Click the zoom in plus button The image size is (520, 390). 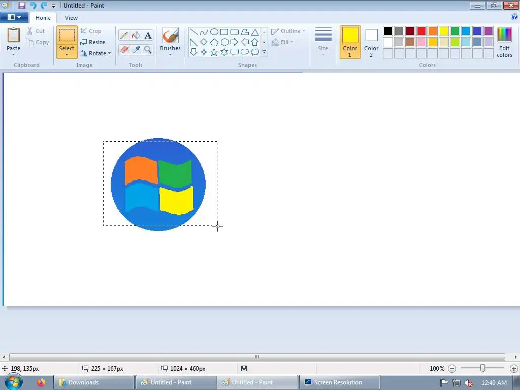[x=514, y=369]
